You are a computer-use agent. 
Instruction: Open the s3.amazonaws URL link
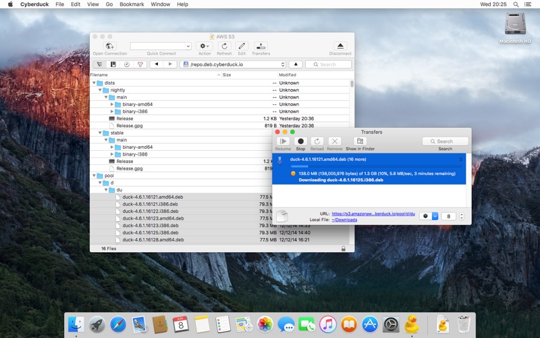[373, 213]
